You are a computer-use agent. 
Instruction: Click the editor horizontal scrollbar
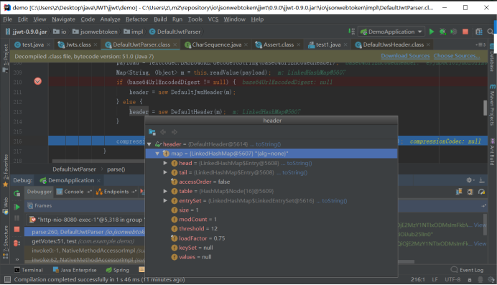click(98, 162)
